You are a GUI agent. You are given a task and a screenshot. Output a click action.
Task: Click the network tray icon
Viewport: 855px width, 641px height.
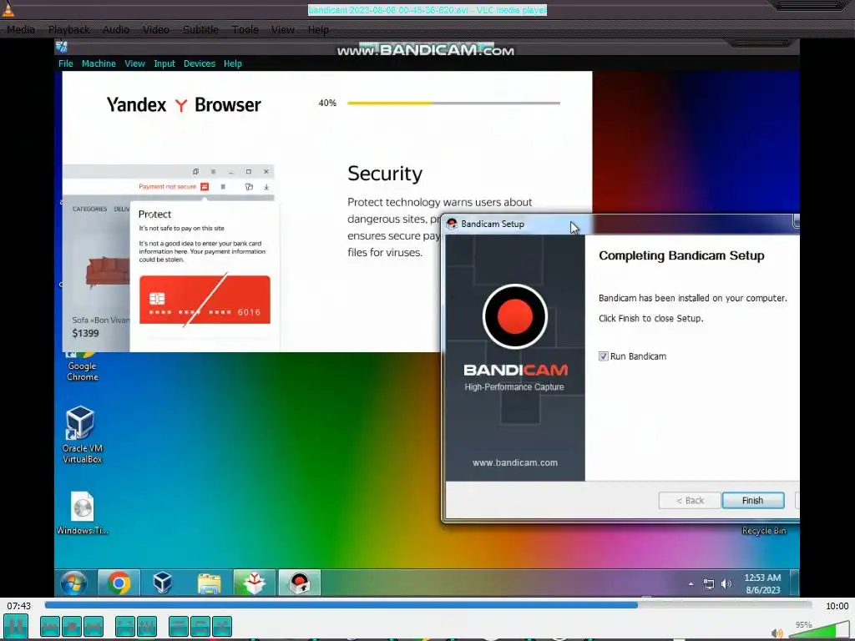(x=709, y=583)
